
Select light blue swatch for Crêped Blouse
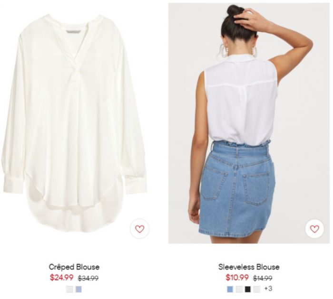(x=78, y=289)
